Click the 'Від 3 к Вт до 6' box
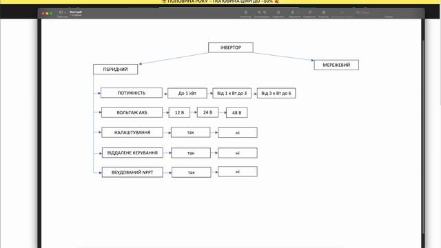Image resolution: width=441 pixels, height=248 pixels. coord(276,93)
